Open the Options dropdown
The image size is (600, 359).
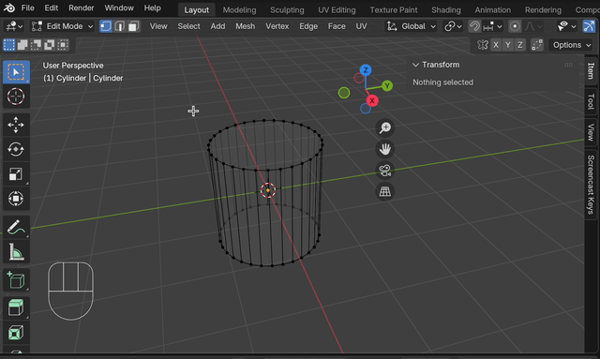click(572, 45)
